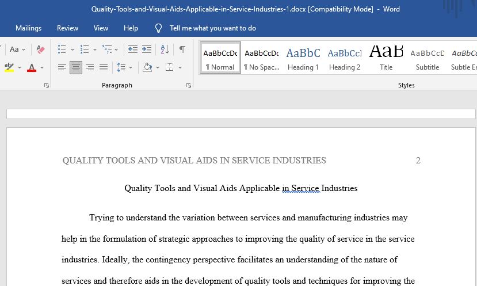
Task: Click the line spacing icon
Action: coord(121,67)
